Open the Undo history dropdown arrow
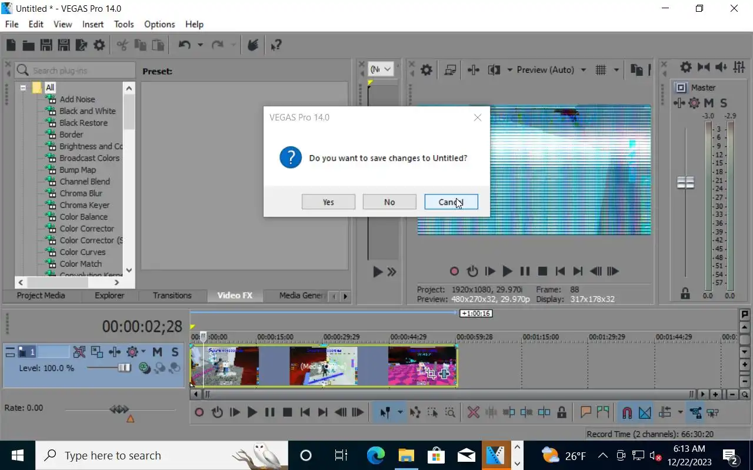753x470 pixels. click(x=200, y=45)
